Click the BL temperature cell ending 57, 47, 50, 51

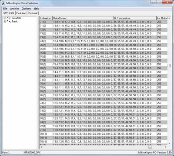tap(134, 142)
